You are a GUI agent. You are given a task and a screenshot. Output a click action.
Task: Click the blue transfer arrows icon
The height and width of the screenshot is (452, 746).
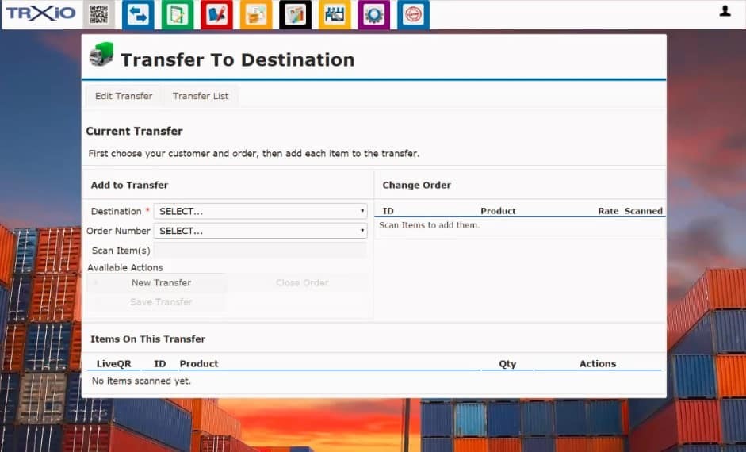(138, 14)
